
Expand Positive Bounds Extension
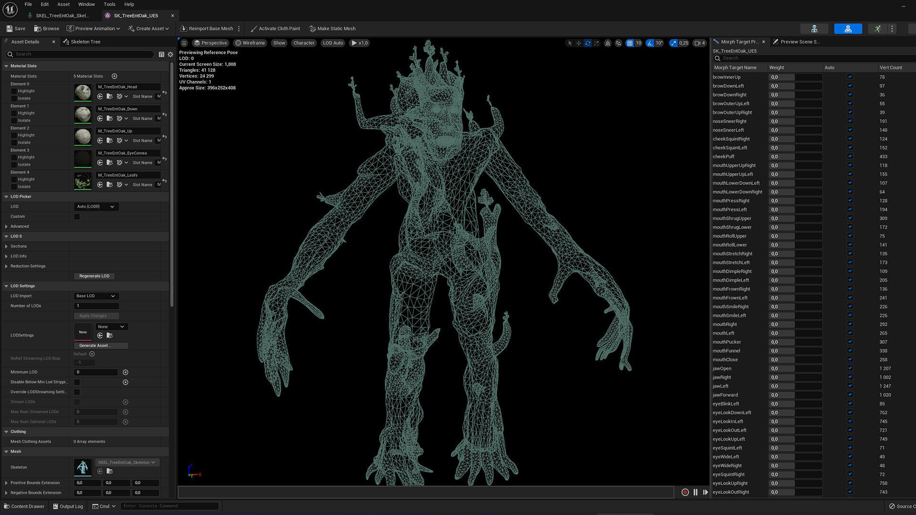(6, 483)
